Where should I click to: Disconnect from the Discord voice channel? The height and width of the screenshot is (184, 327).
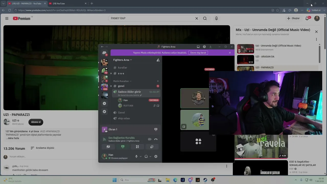156,139
